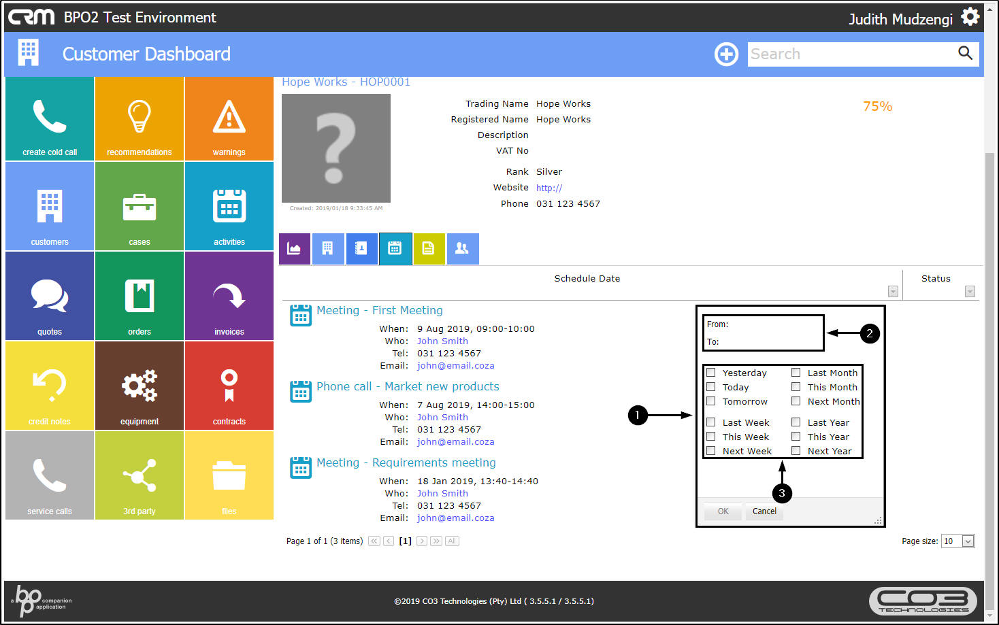Viewport: 999px width, 625px height.
Task: Click the Search input field
Action: pos(851,54)
